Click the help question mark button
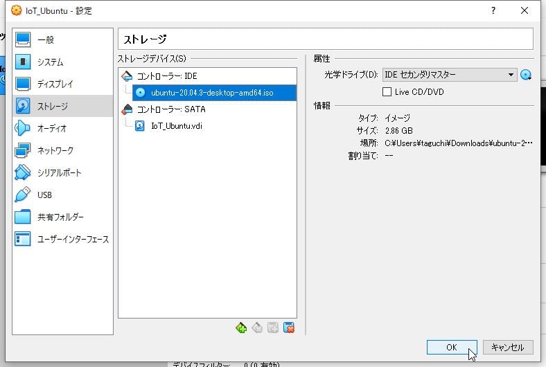 [x=493, y=11]
